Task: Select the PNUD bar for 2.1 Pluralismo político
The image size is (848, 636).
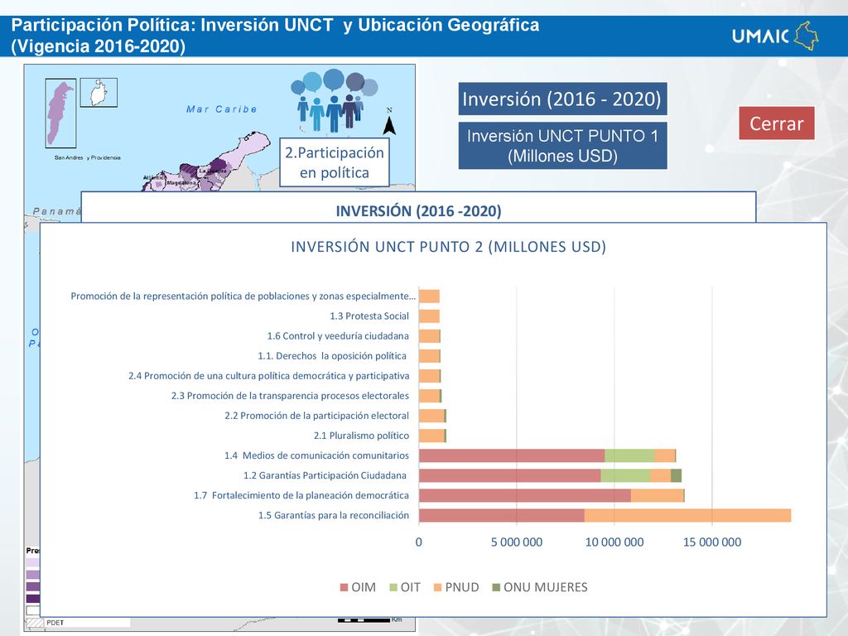Action: (x=431, y=436)
